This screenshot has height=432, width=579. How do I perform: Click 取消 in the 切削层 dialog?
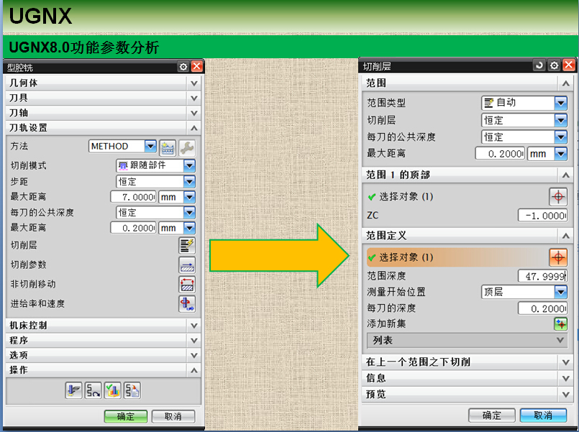pyautogui.click(x=543, y=415)
